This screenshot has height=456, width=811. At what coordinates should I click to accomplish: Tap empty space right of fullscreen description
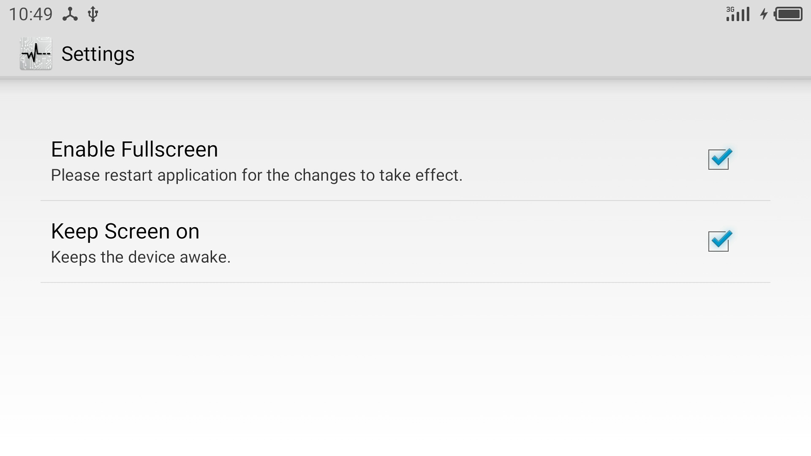click(583, 175)
